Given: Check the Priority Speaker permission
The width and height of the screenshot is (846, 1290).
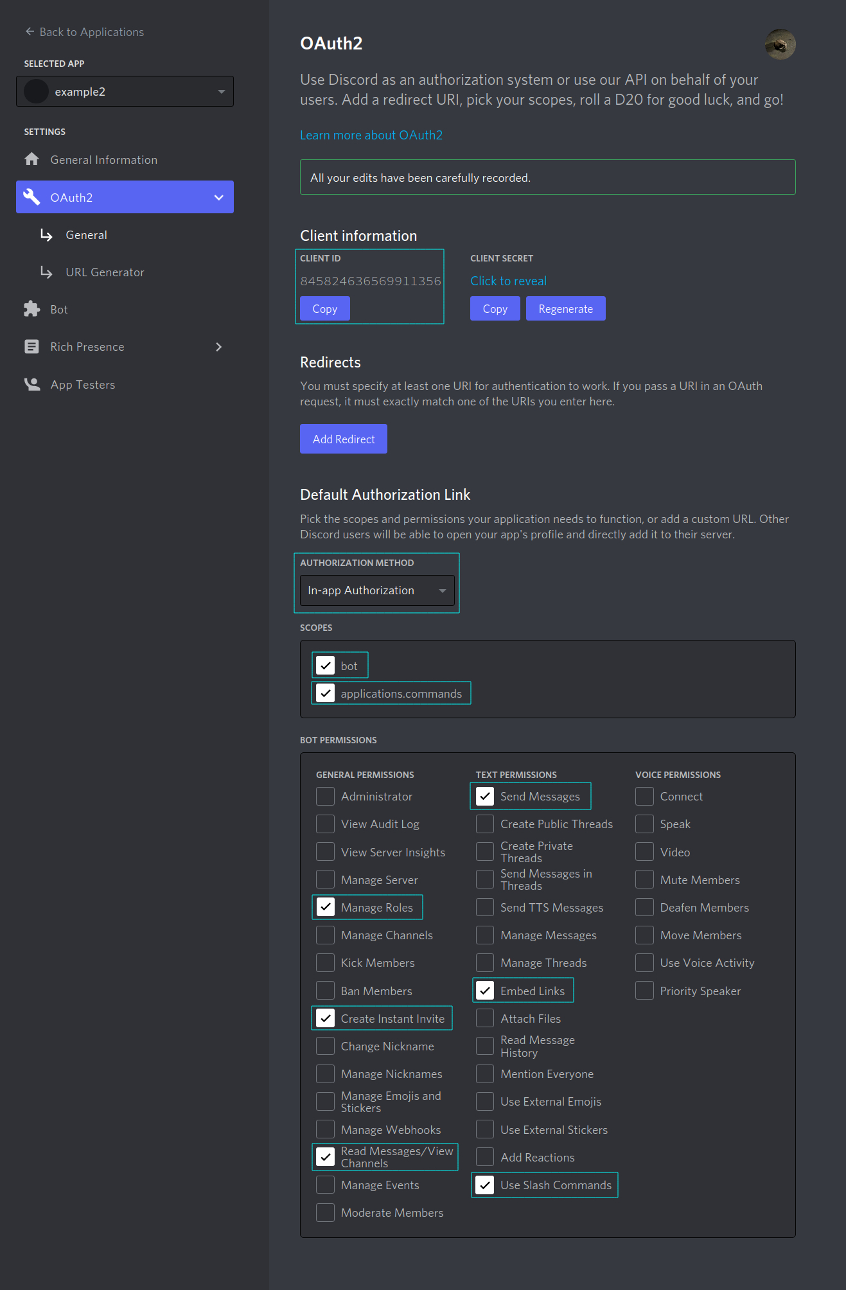Looking at the screenshot, I should click(x=644, y=991).
